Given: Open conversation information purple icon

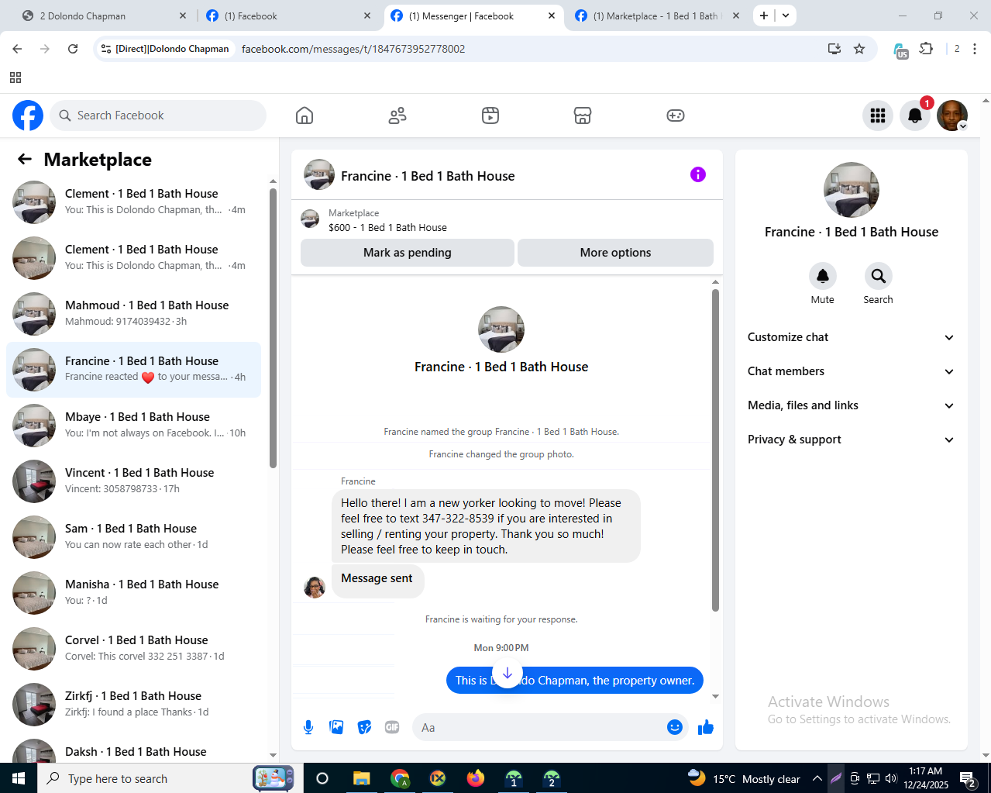Looking at the screenshot, I should pyautogui.click(x=698, y=174).
